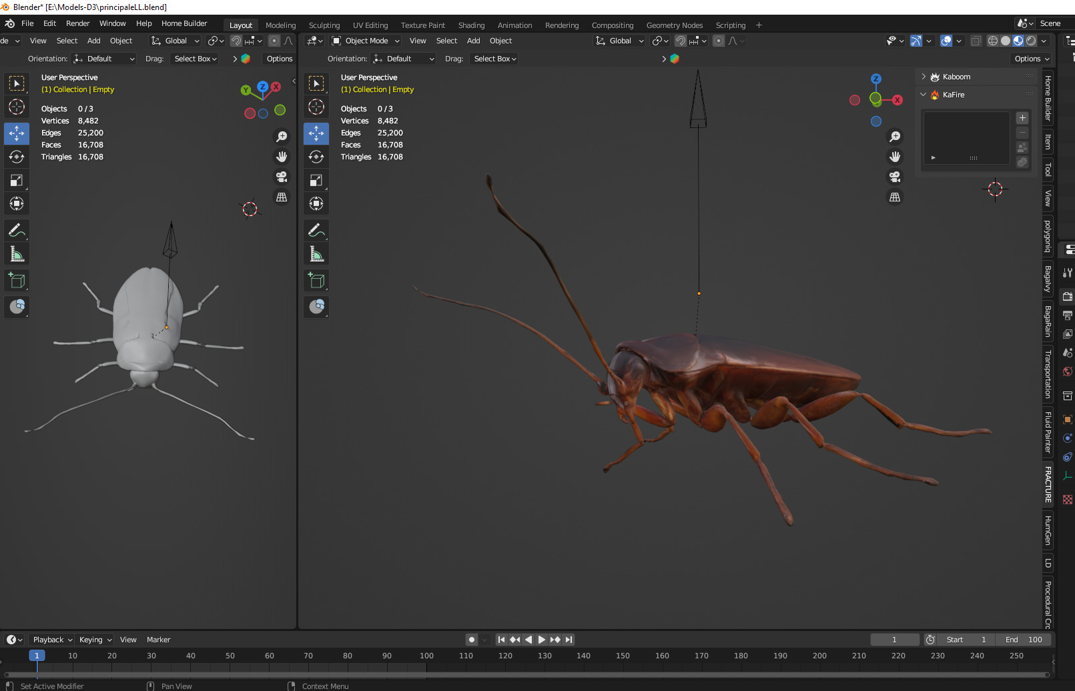Toggle X-ray mode in right viewport
This screenshot has width=1075, height=691.
pyautogui.click(x=976, y=41)
